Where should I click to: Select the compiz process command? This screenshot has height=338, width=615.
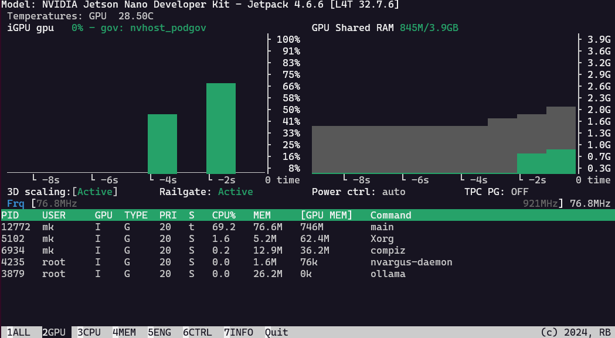tap(388, 251)
